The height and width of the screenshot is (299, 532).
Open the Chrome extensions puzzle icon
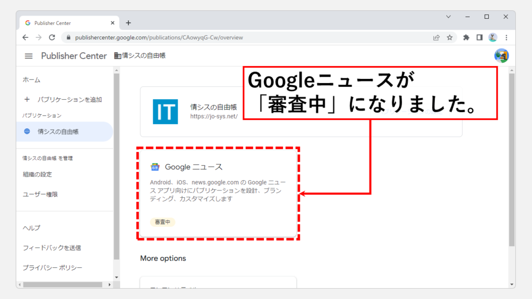(466, 37)
